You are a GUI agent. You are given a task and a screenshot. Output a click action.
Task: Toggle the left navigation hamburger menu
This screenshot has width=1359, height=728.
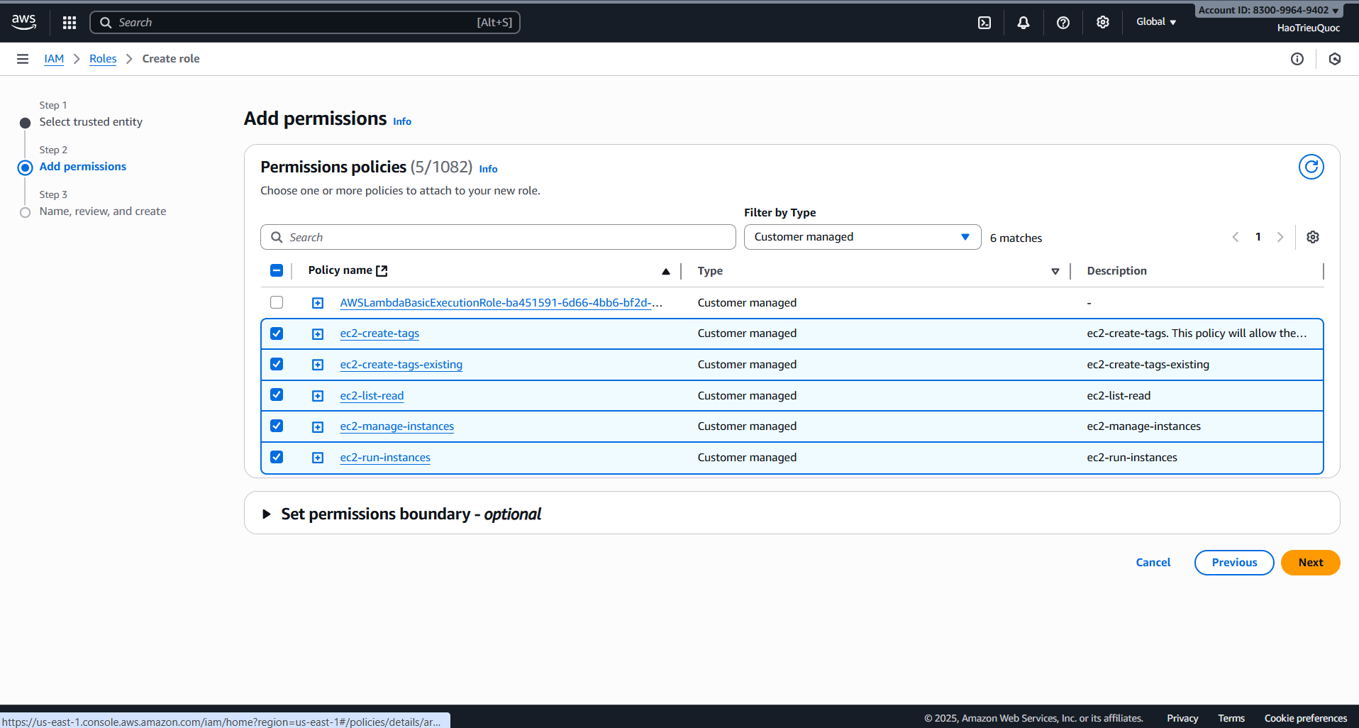tap(23, 59)
